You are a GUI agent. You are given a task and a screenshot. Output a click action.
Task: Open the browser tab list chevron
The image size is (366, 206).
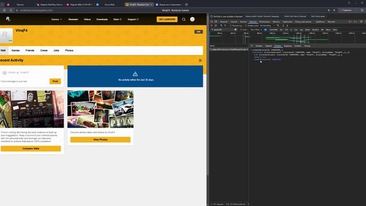pyautogui.click(x=2, y=5)
